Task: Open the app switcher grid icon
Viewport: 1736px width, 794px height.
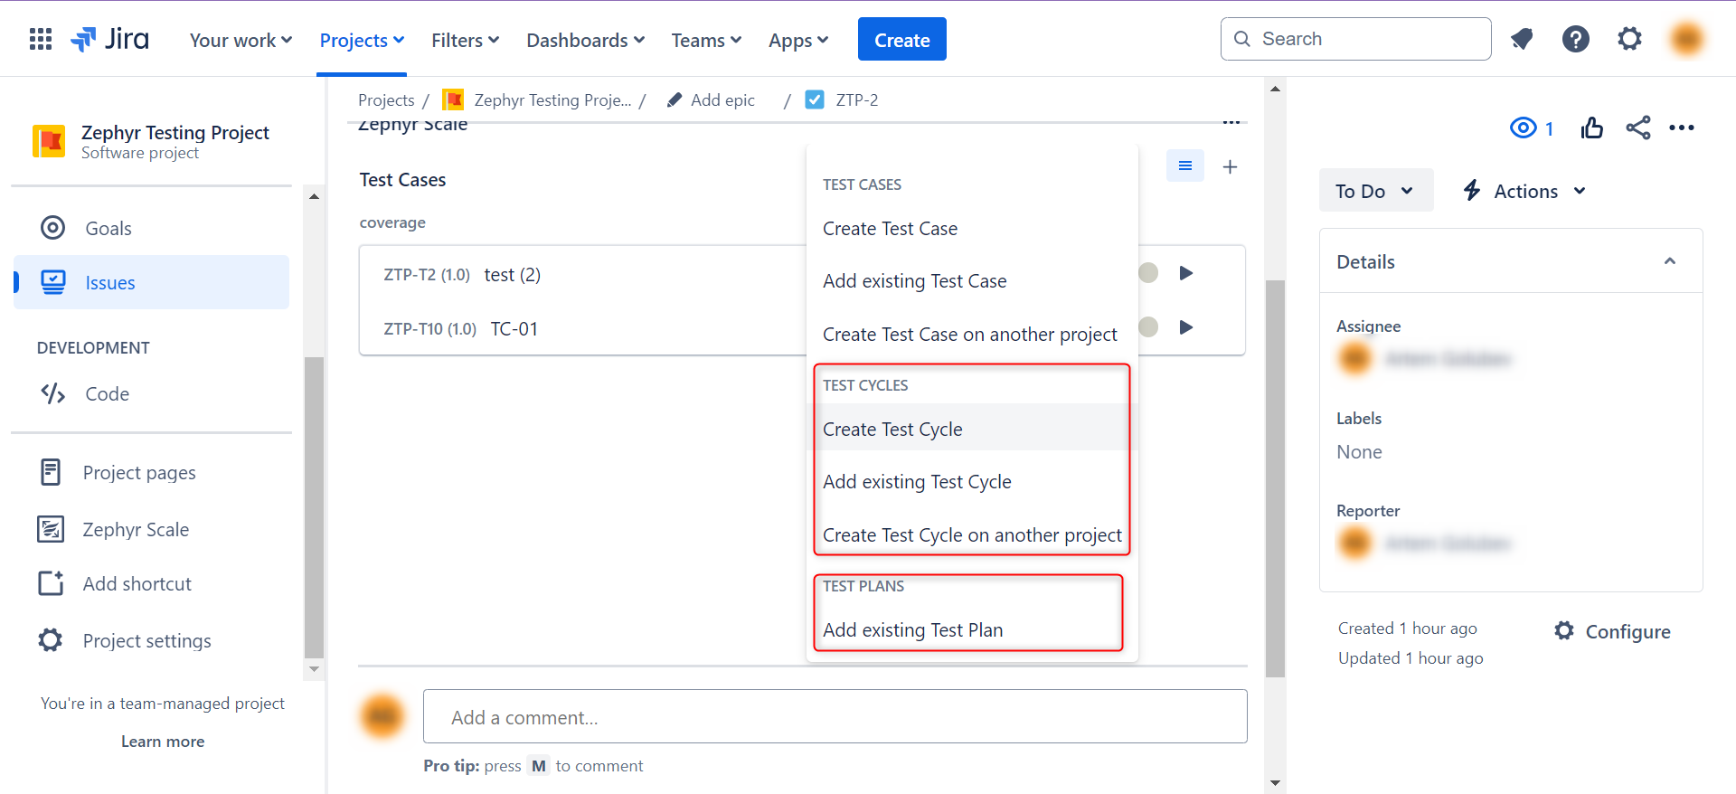Action: click(x=41, y=39)
